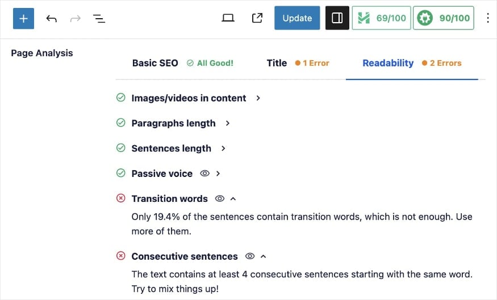Toggle the Consecutive sentences eye highlight

(x=250, y=256)
